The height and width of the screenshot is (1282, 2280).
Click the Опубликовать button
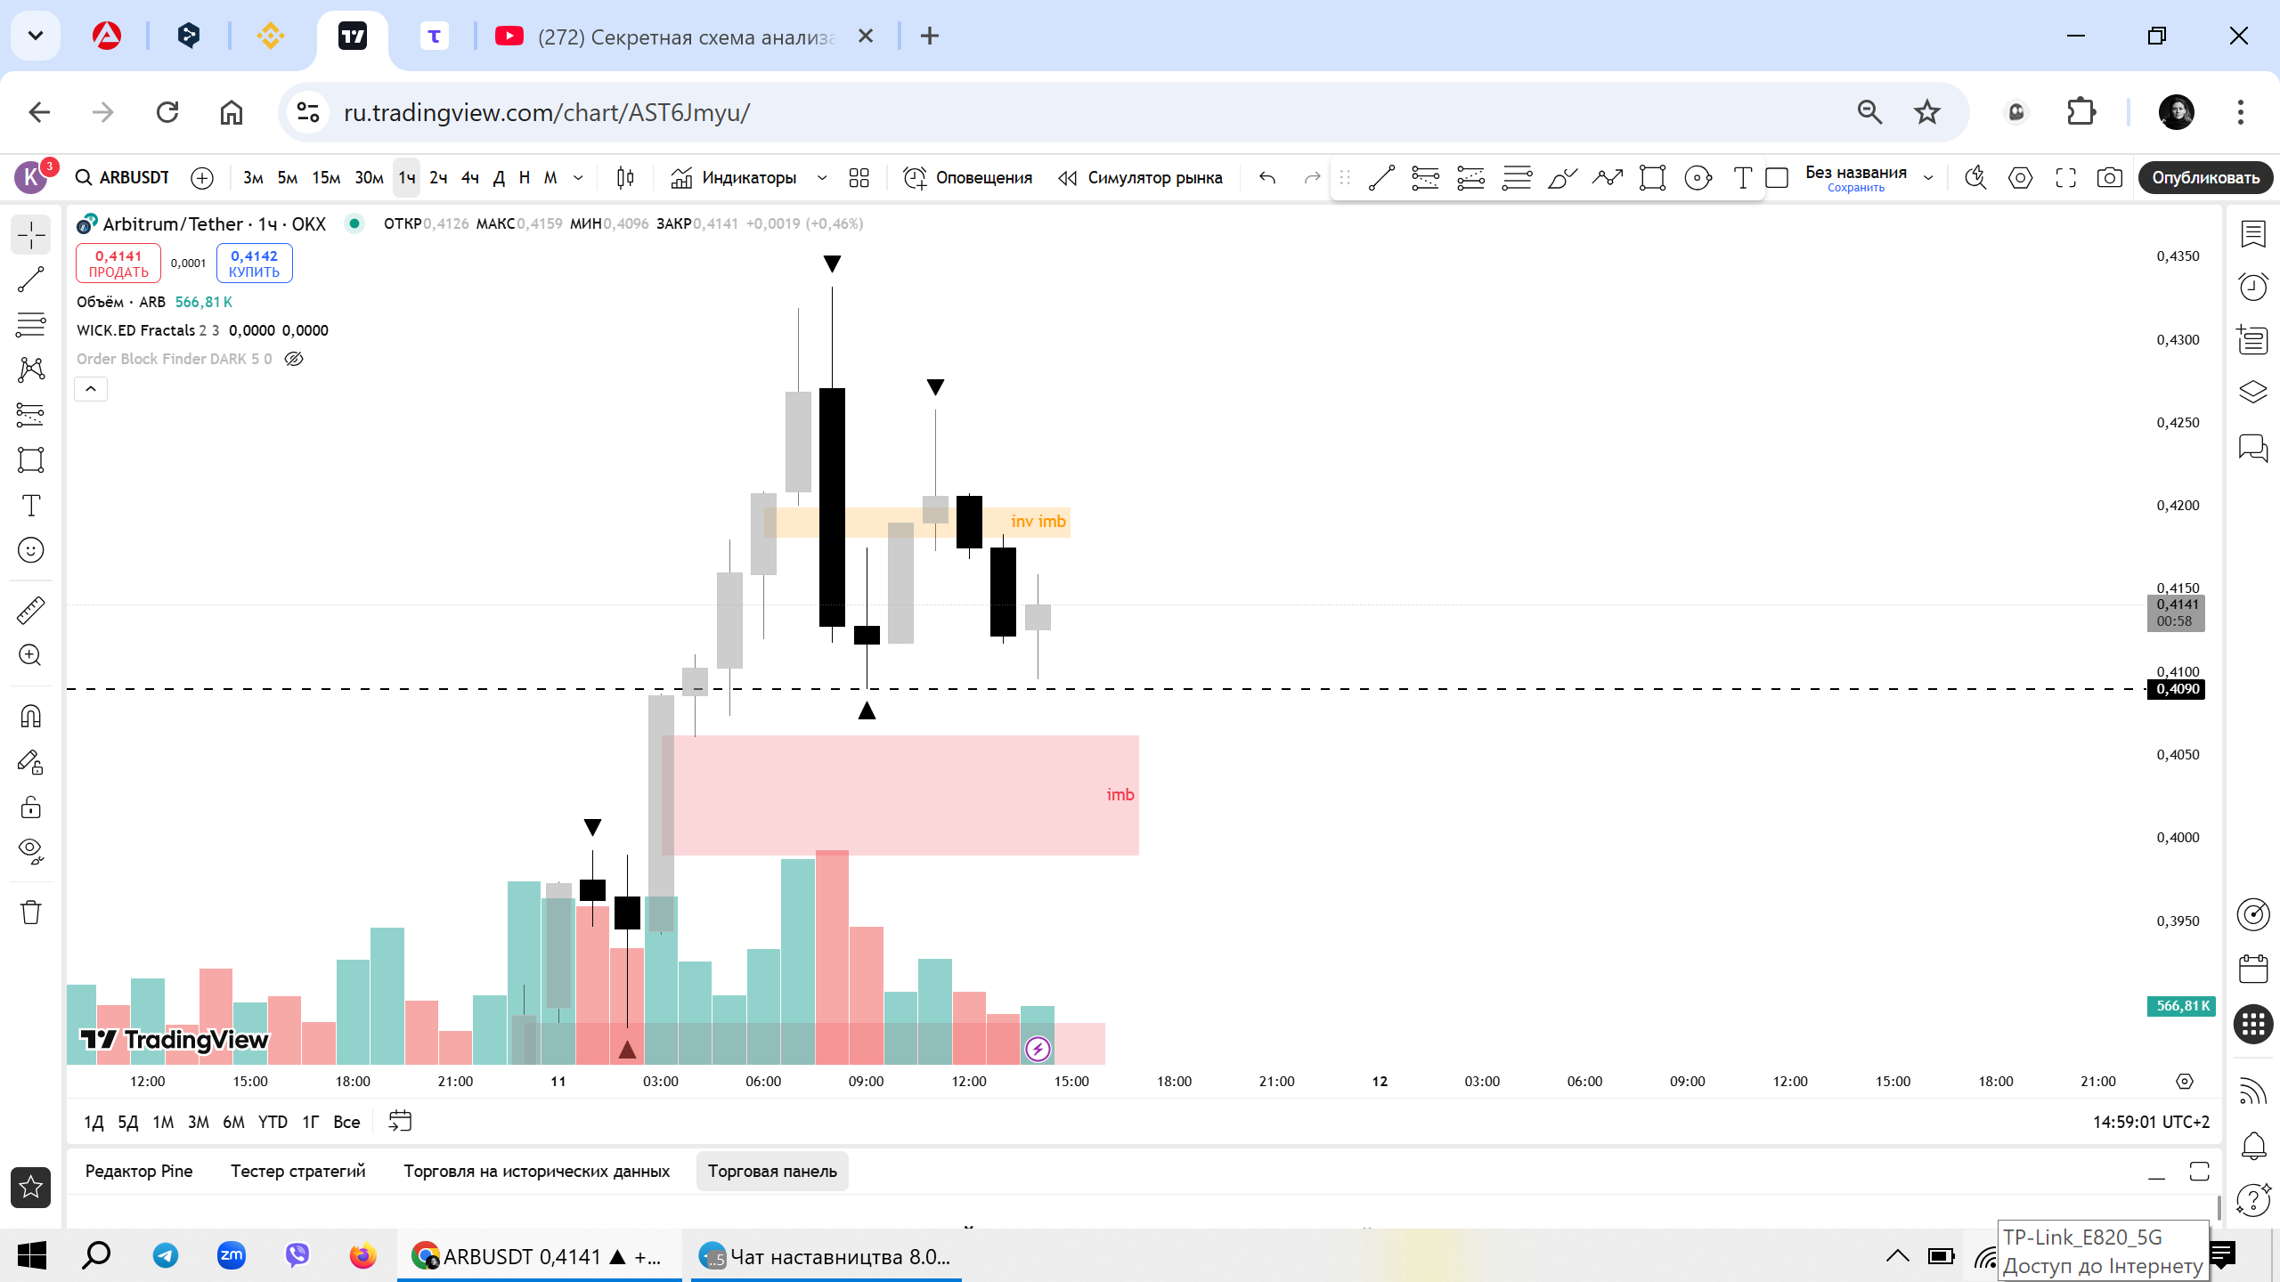[2205, 178]
